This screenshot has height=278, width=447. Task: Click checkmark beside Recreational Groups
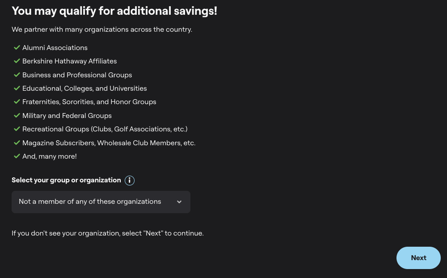coord(17,129)
